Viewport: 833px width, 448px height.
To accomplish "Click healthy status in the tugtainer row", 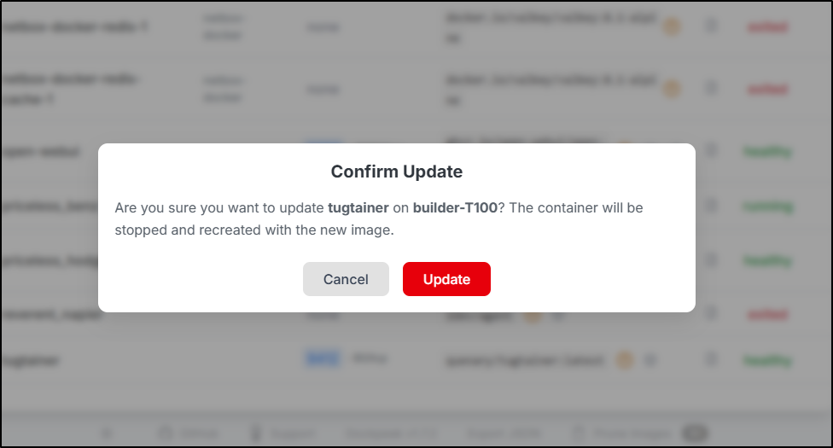I will point(767,360).
